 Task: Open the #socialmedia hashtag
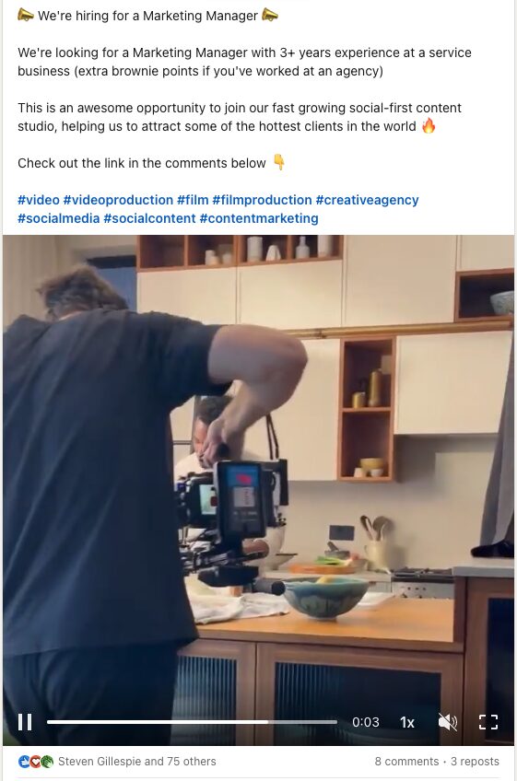pyautogui.click(x=59, y=218)
